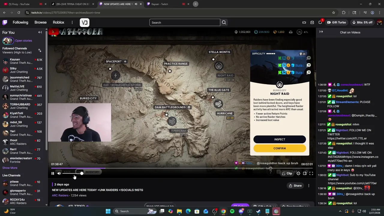384x216 pixels.
Task: Adjust the volume slider handle
Action: pyautogui.click(x=82, y=173)
